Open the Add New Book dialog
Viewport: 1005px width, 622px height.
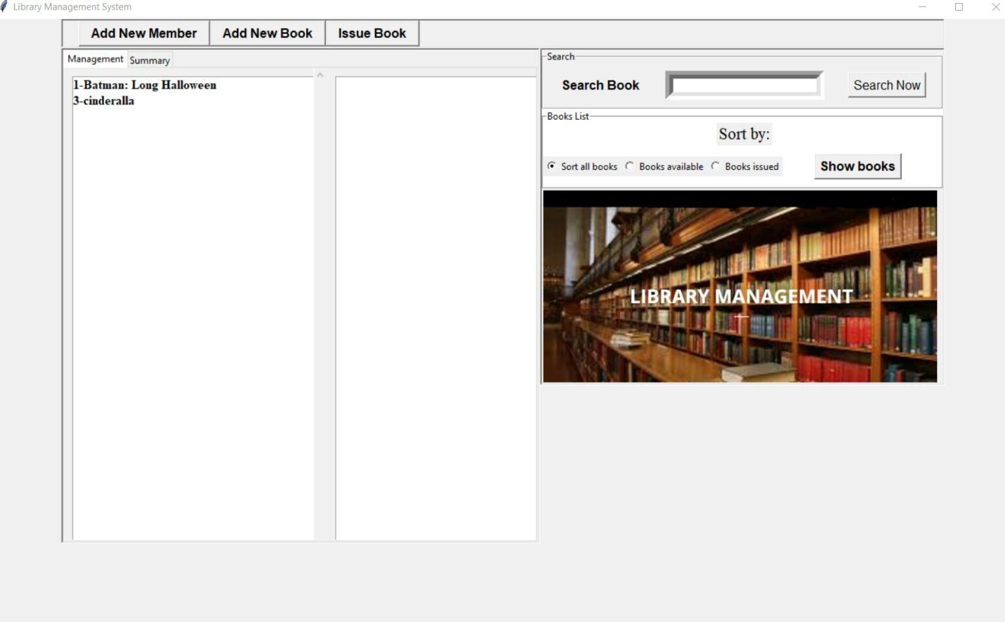tap(268, 33)
